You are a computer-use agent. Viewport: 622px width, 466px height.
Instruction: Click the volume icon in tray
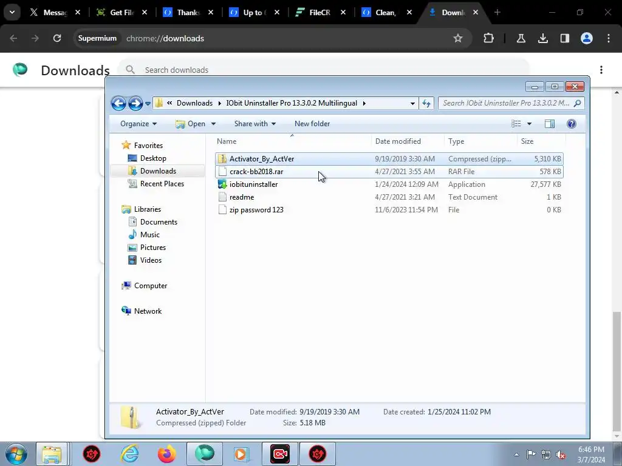(x=561, y=454)
